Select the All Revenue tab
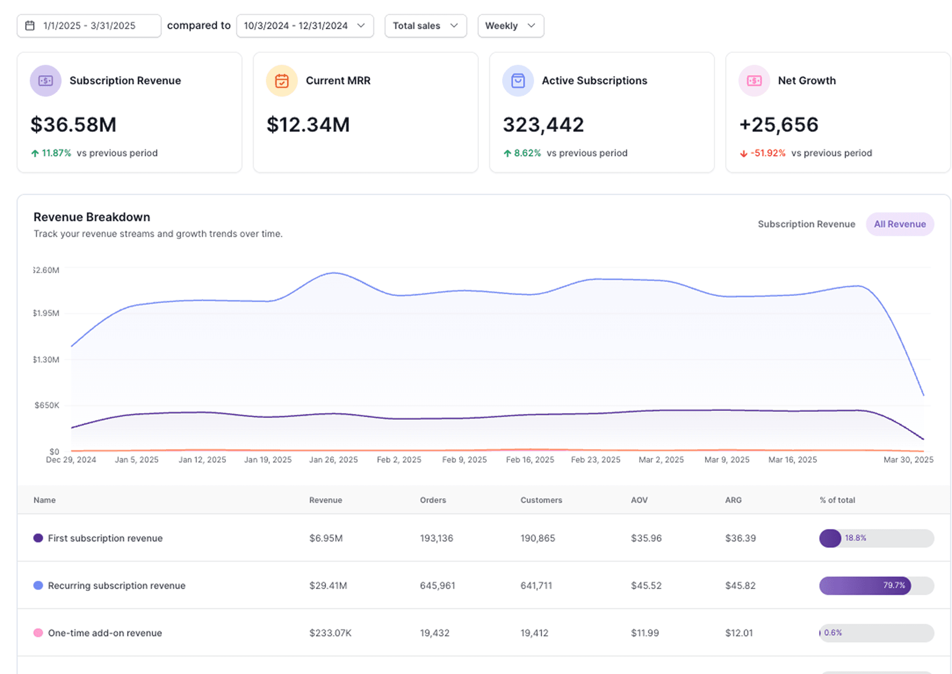This screenshot has height=674, width=952. pos(899,224)
